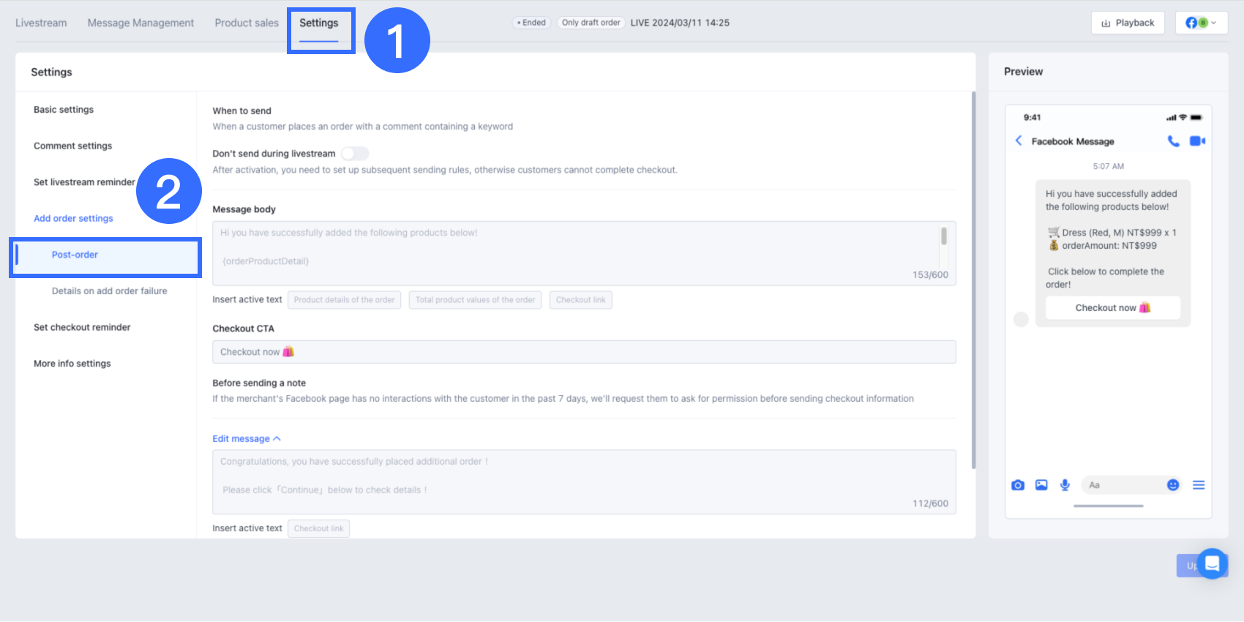This screenshot has width=1244, height=622.
Task: Click the hamburger menu icon in preview
Action: [1199, 485]
